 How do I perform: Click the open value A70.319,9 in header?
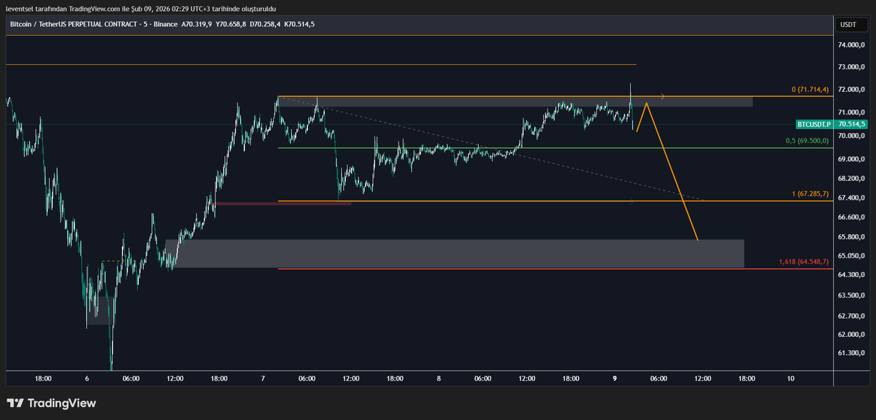pos(196,24)
